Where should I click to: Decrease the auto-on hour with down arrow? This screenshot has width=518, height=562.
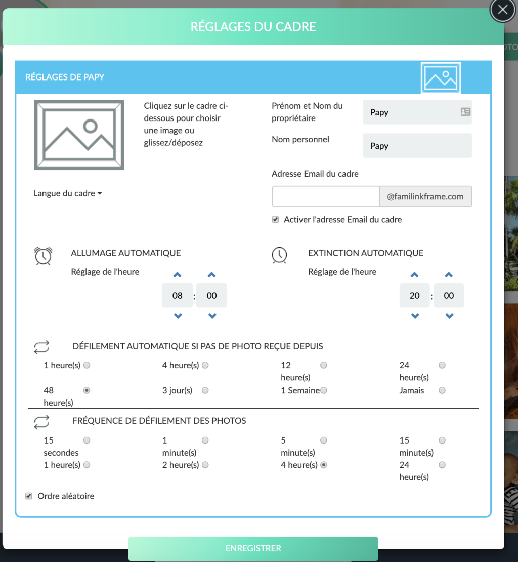point(178,316)
